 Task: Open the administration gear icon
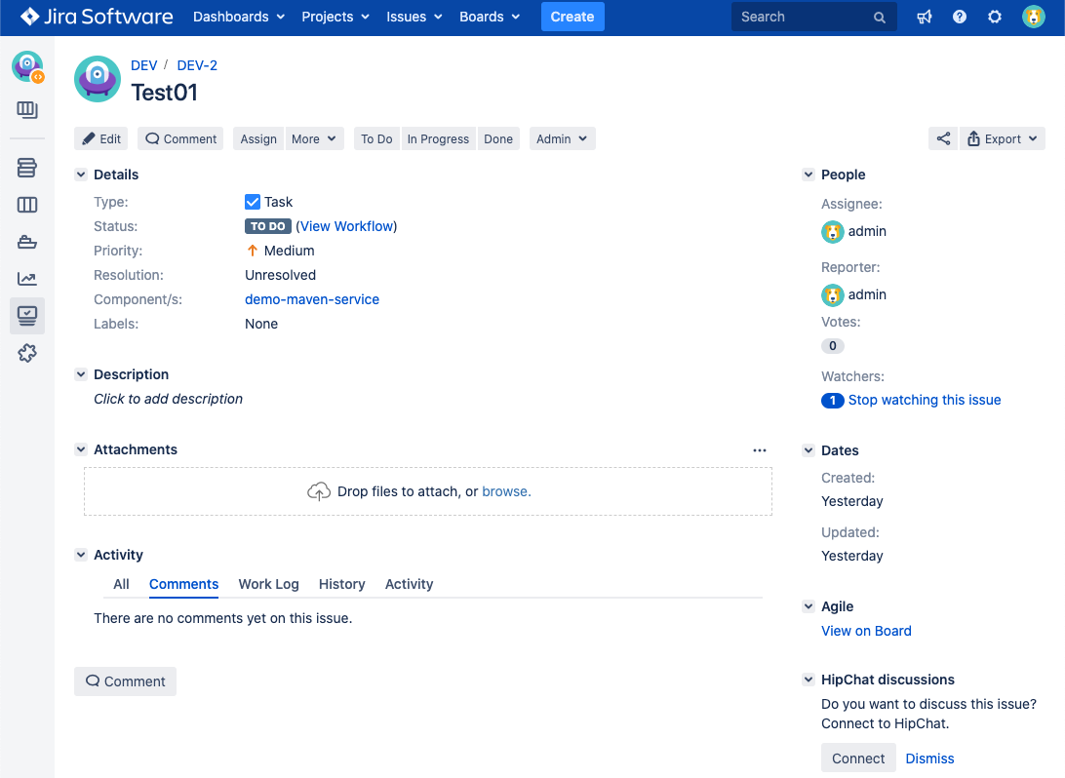(995, 17)
